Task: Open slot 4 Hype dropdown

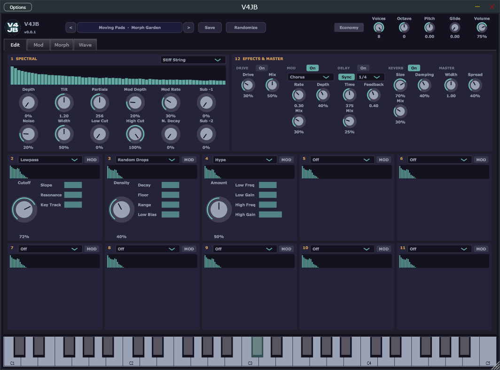Action: point(244,160)
